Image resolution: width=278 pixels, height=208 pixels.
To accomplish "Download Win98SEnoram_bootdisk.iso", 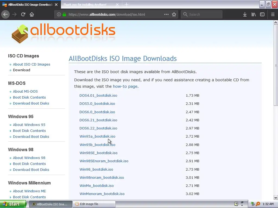I will 104,161.
